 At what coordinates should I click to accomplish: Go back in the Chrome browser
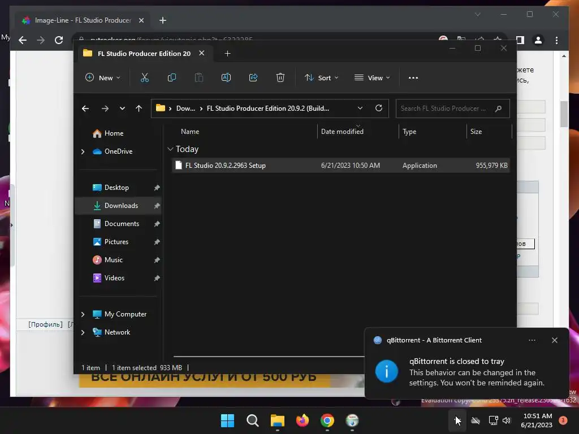(23, 40)
